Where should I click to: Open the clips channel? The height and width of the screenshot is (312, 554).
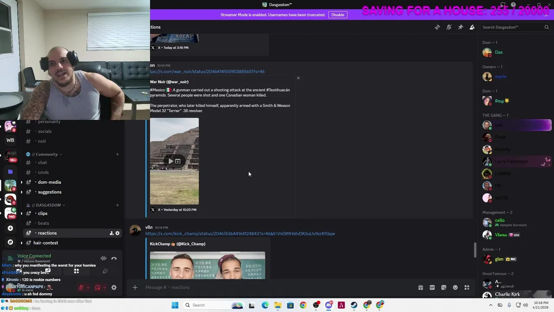(43, 213)
